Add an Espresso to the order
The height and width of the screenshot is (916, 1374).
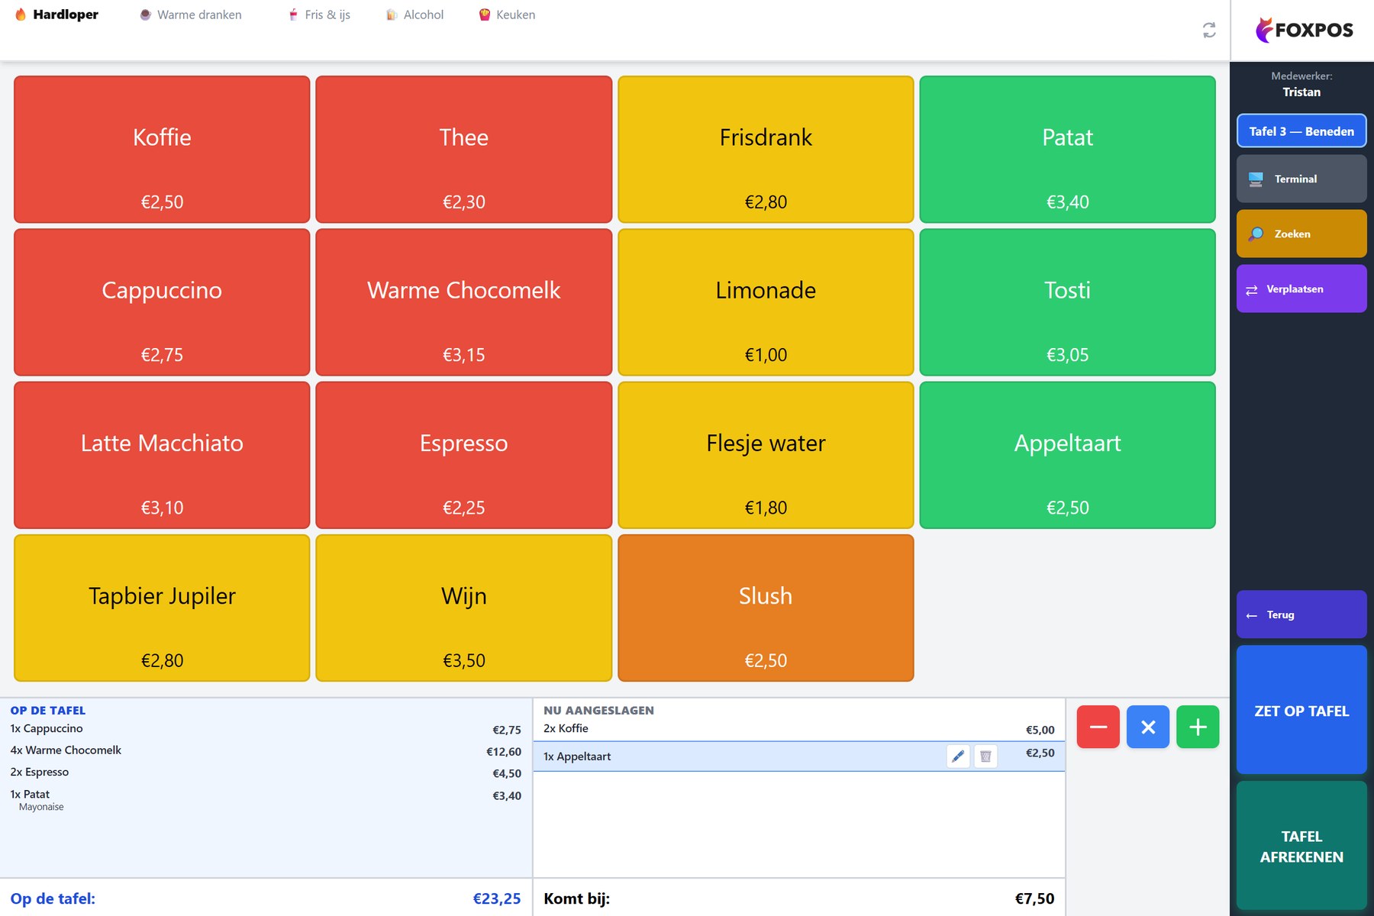coord(464,455)
